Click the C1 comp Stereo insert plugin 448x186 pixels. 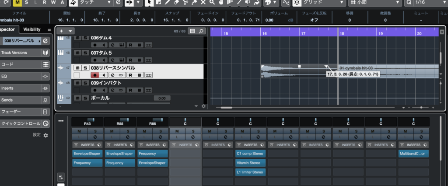click(250, 154)
